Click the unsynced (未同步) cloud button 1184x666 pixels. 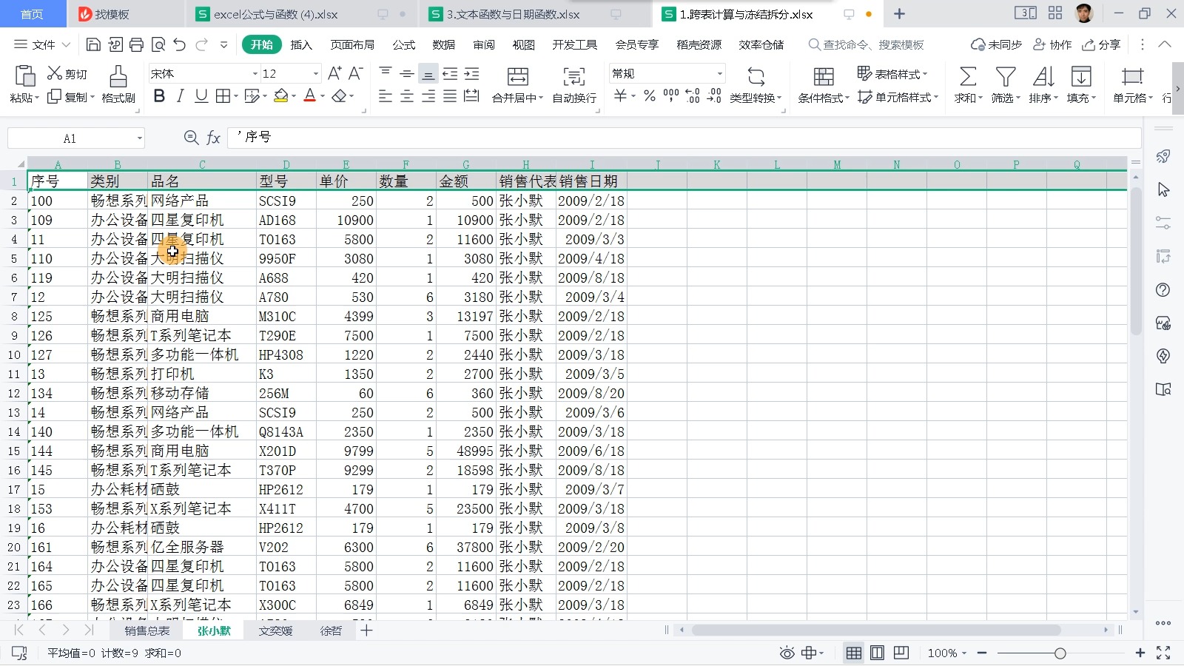click(x=996, y=45)
